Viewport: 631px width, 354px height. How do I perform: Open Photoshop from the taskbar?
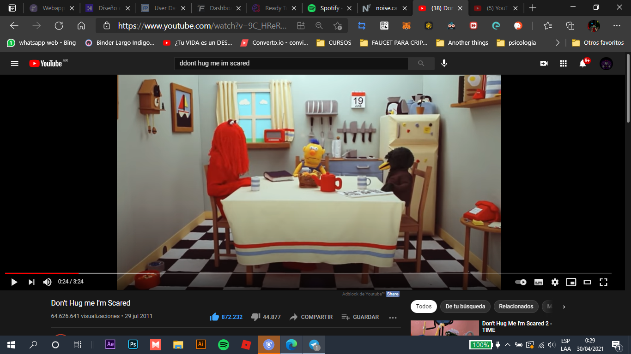[133, 344]
